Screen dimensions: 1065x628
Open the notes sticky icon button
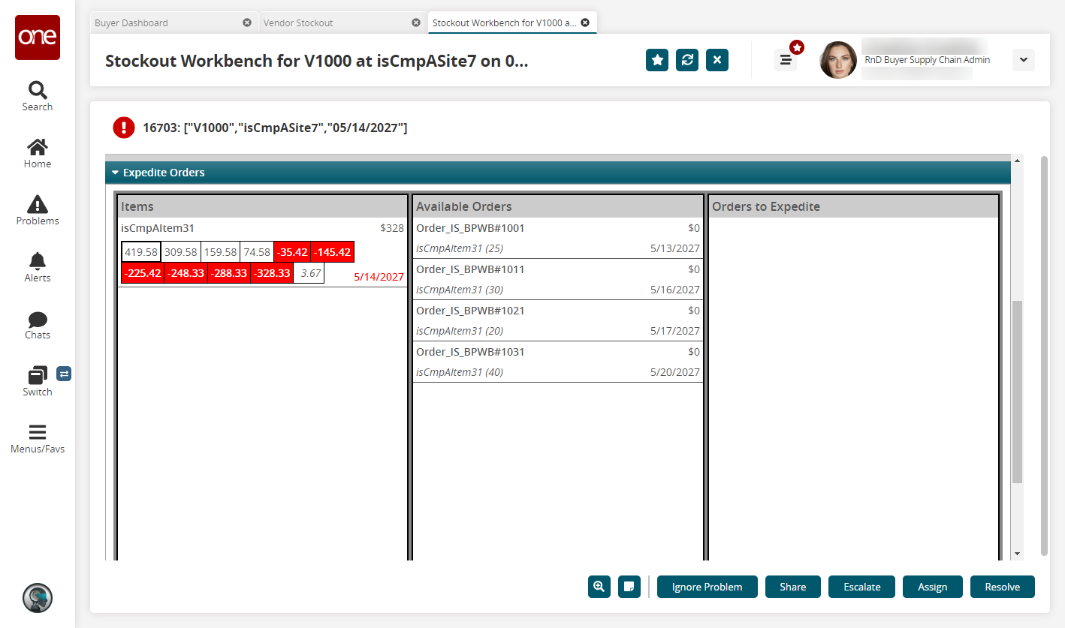pos(629,587)
